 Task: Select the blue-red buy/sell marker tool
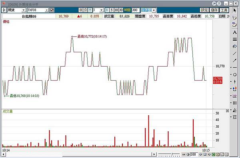(x=235, y=89)
